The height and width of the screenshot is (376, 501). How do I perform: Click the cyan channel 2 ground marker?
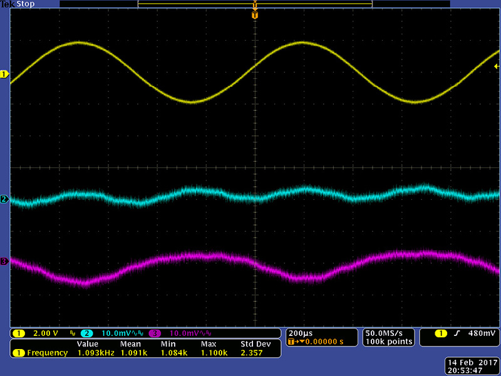click(4, 199)
